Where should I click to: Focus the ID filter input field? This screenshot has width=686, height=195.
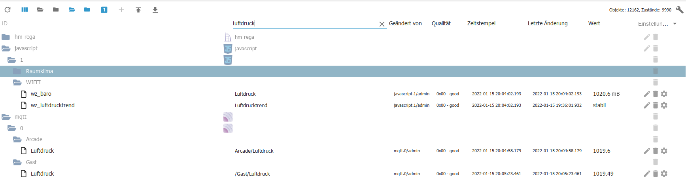click(x=115, y=24)
